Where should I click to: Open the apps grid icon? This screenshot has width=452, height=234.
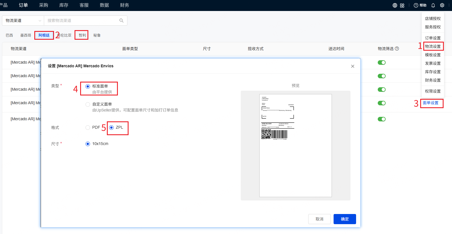pyautogui.click(x=402, y=5)
